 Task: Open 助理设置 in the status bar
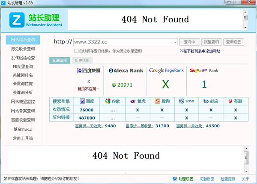(x=186, y=179)
